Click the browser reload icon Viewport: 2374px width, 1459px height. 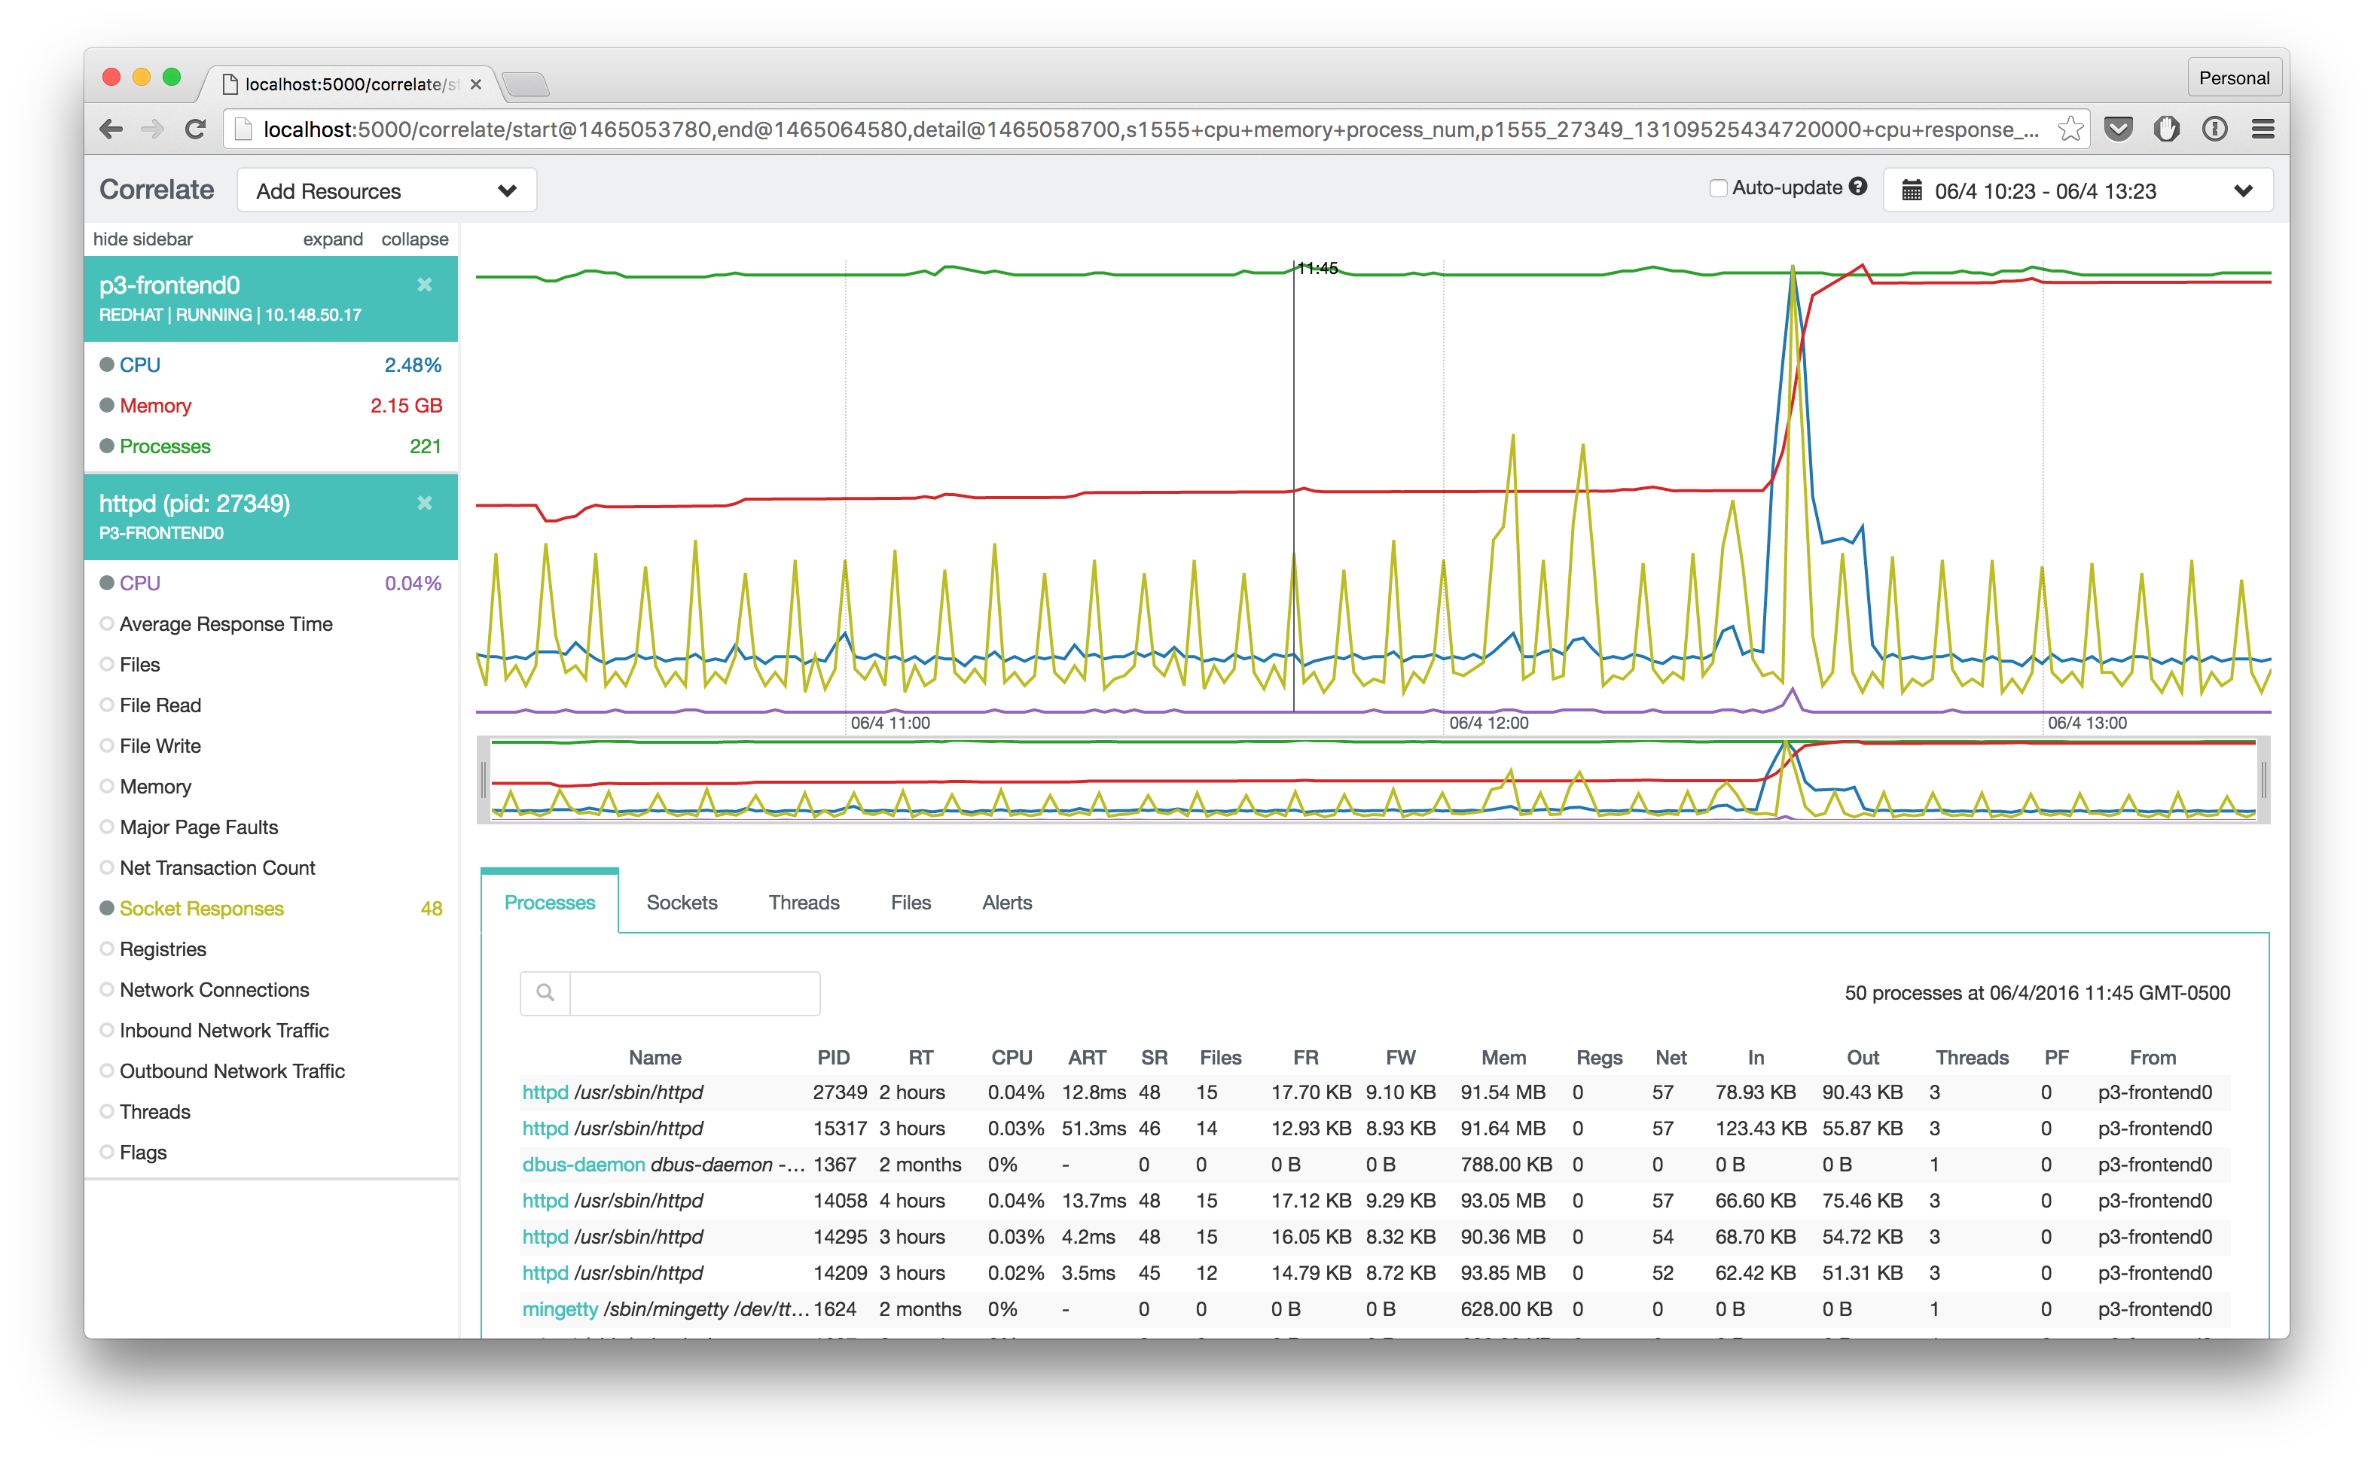196,129
